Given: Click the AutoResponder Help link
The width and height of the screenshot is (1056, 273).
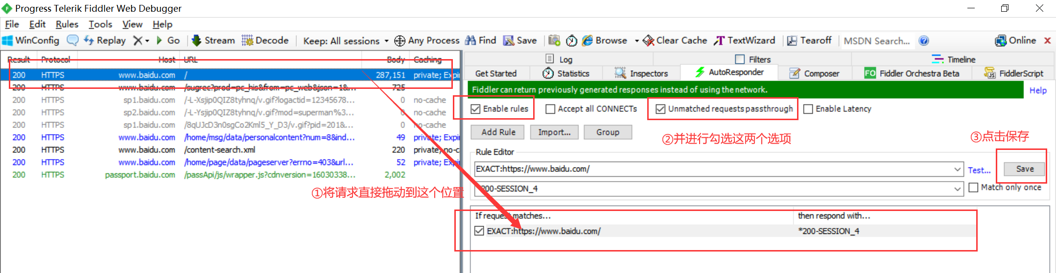Looking at the screenshot, I should [1038, 90].
